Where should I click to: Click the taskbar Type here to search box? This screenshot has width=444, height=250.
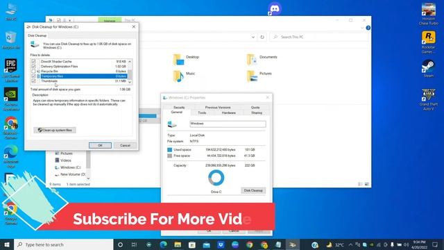pos(63,244)
